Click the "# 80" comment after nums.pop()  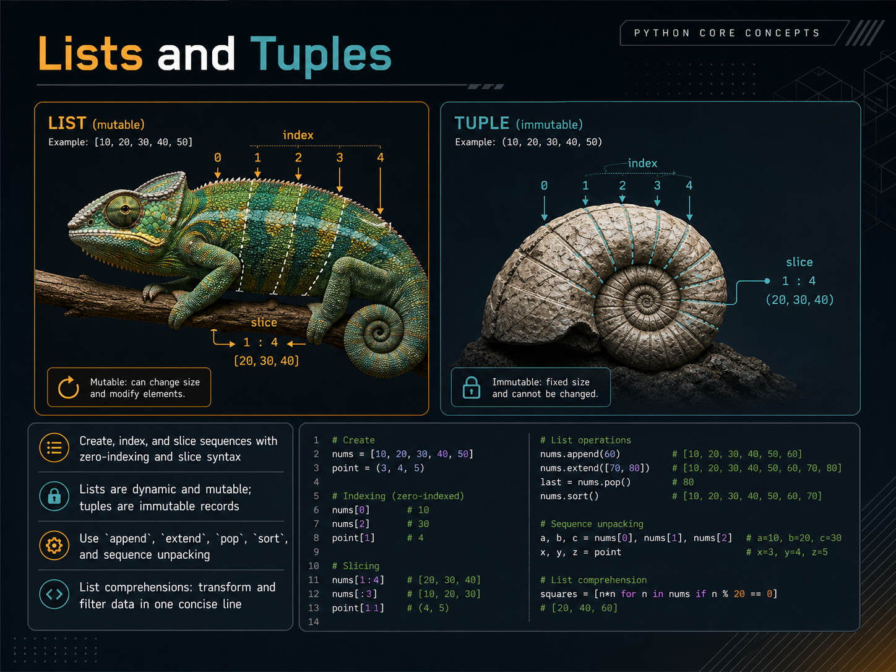tap(683, 482)
